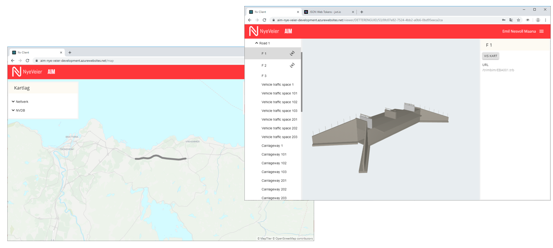The height and width of the screenshot is (248, 553).
Task: Click the tree panel vertical scrollbar
Action: pos(302,82)
